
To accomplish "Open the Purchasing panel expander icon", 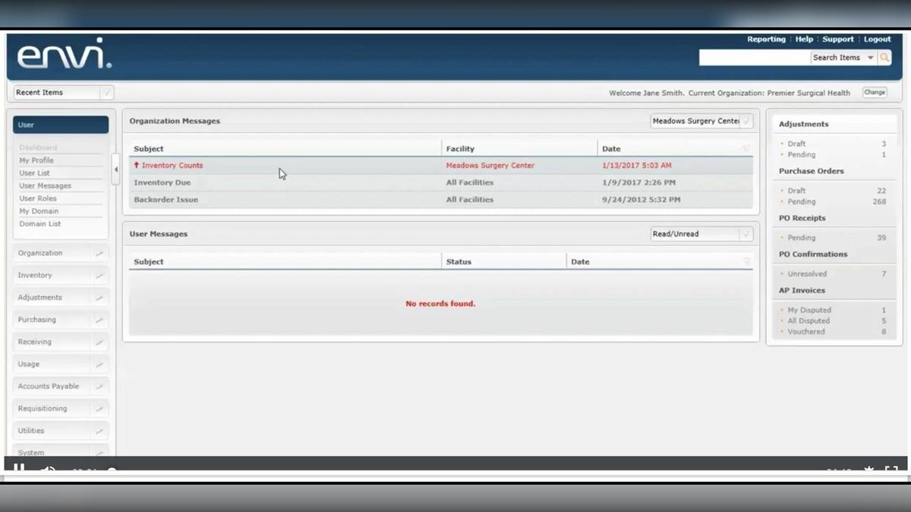I will click(x=99, y=320).
